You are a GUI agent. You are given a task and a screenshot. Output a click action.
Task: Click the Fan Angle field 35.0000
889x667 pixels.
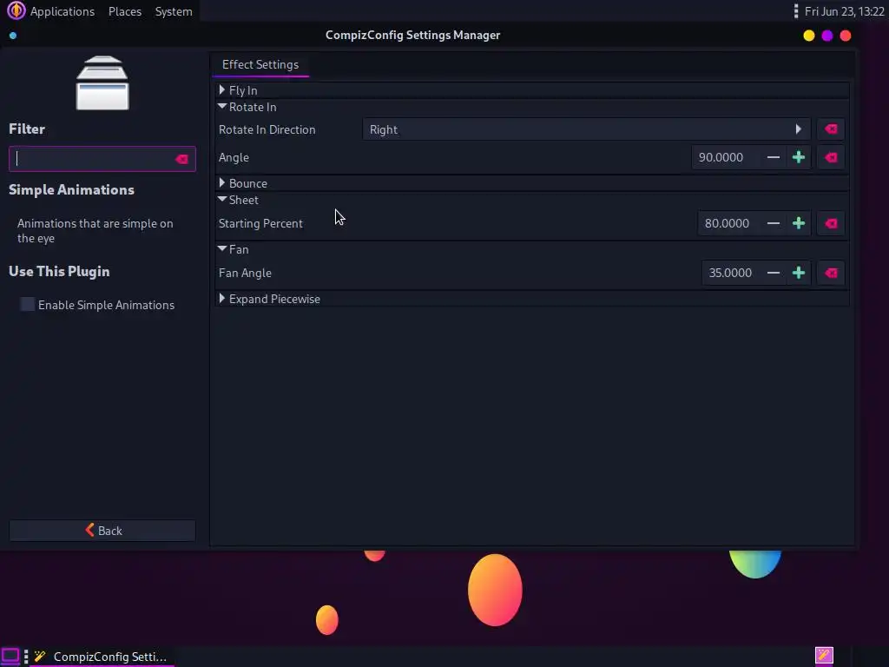tap(731, 273)
